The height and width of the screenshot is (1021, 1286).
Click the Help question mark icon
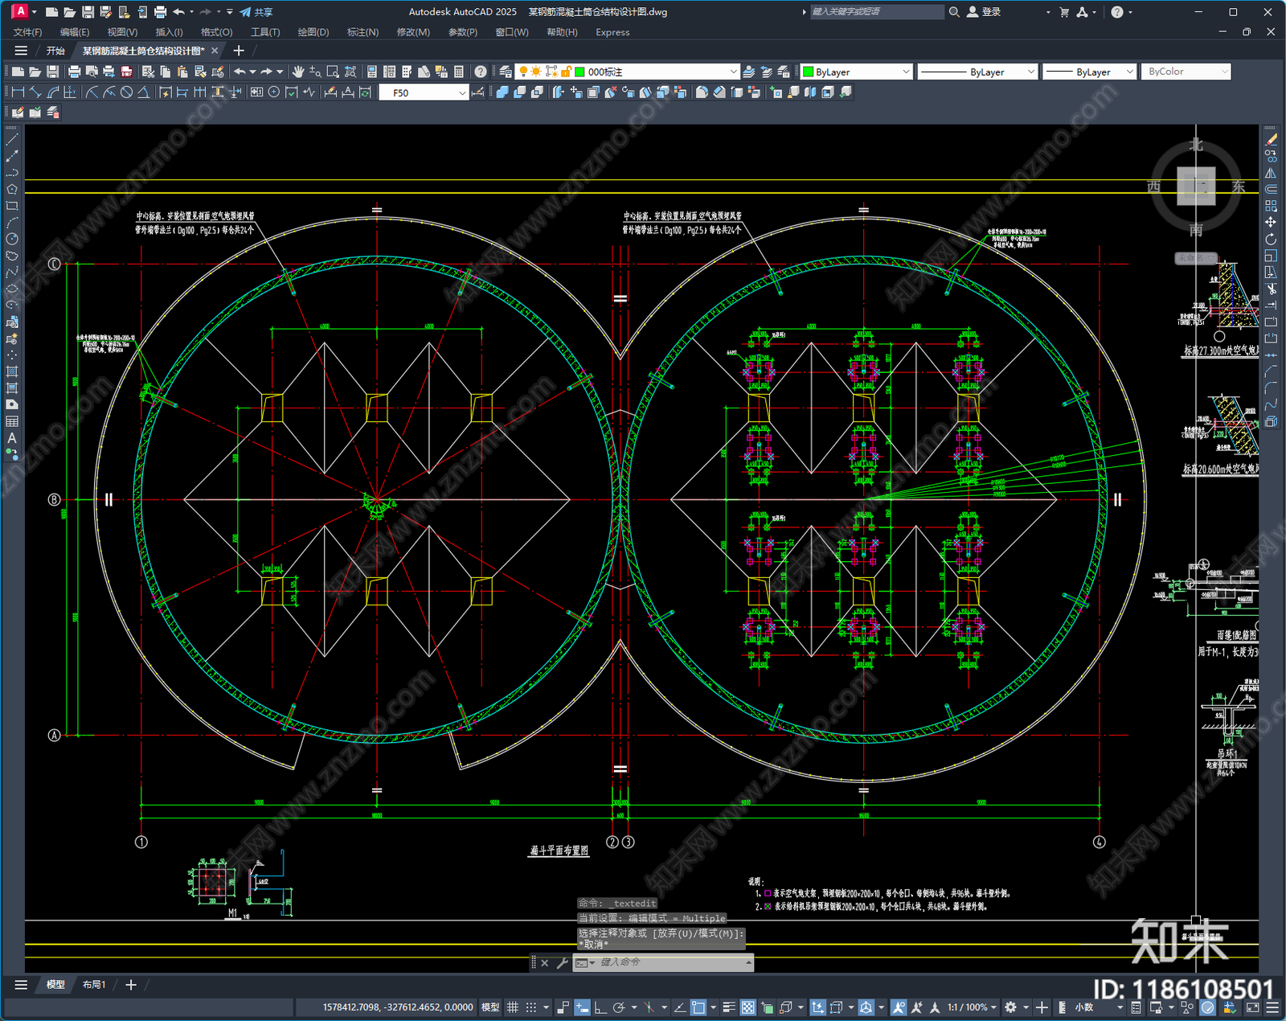point(481,72)
